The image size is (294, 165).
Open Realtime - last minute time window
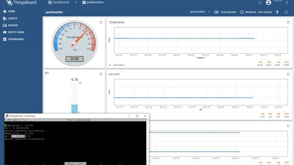point(256,12)
